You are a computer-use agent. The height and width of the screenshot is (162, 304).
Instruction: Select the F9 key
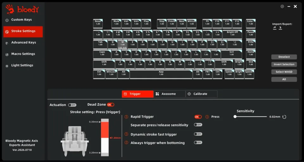click(207, 24)
